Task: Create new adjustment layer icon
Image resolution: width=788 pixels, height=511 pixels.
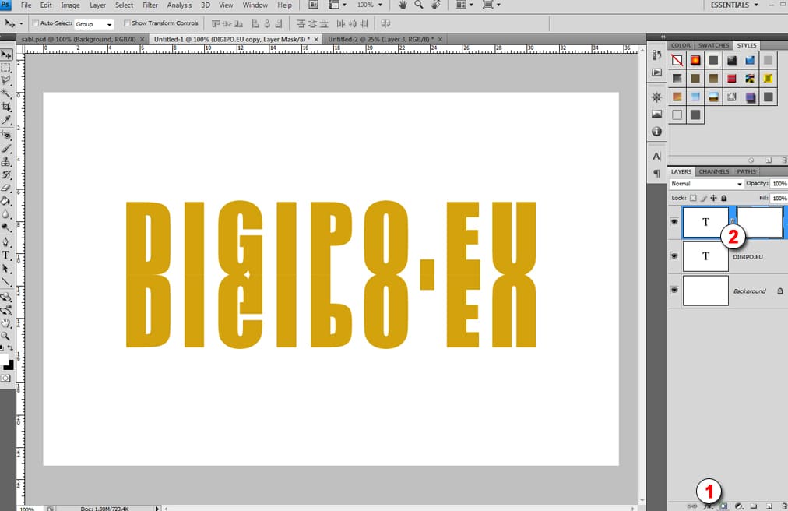Action: [x=739, y=506]
